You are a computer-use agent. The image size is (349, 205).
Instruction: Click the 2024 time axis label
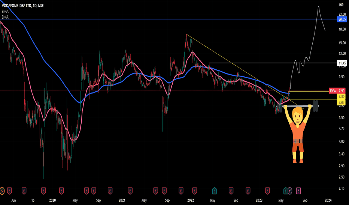click(x=328, y=201)
